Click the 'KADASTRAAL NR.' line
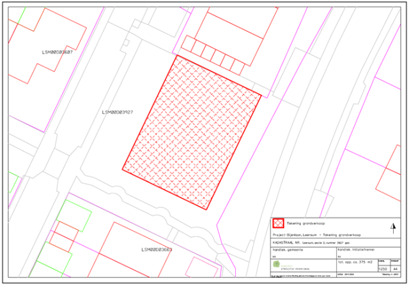 pyautogui.click(x=311, y=242)
